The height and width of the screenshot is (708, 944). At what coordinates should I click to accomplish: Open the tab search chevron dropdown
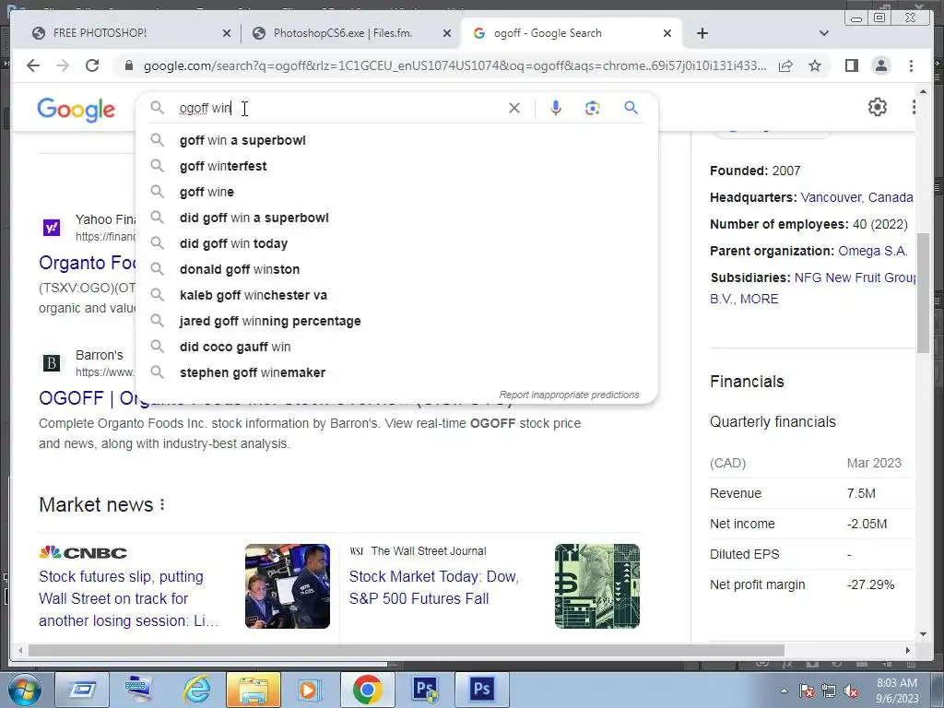click(x=823, y=33)
